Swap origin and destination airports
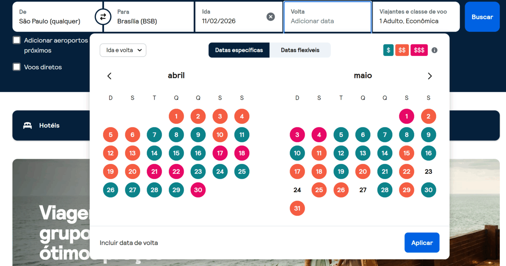 pyautogui.click(x=103, y=17)
